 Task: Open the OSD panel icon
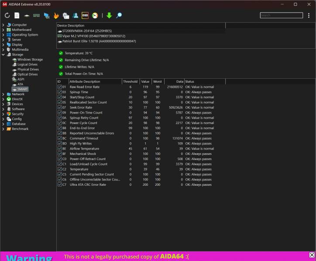coord(85,16)
